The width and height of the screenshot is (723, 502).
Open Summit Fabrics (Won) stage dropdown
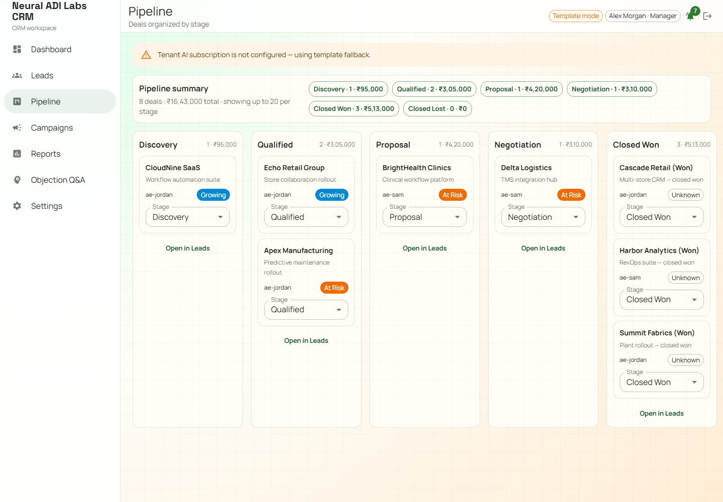[662, 382]
